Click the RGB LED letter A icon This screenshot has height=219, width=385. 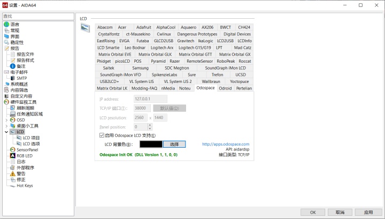tap(13, 156)
